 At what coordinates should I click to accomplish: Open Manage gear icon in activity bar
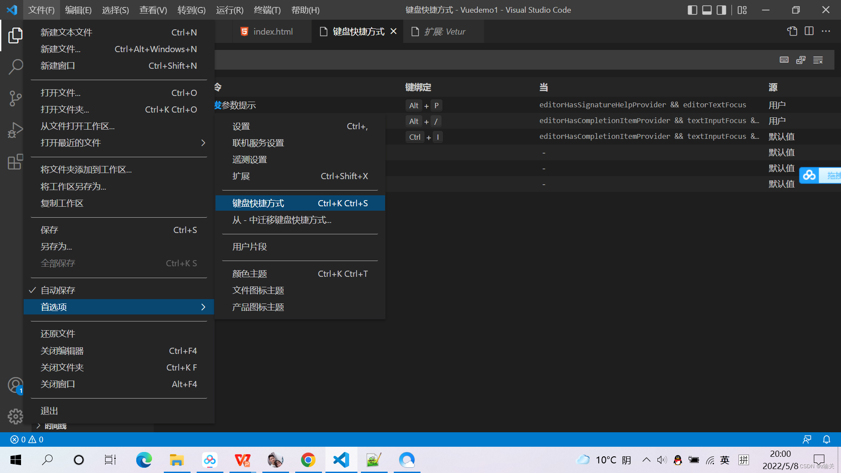(15, 416)
